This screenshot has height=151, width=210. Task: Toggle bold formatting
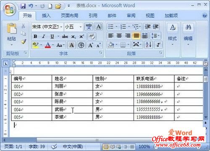tap(35, 36)
